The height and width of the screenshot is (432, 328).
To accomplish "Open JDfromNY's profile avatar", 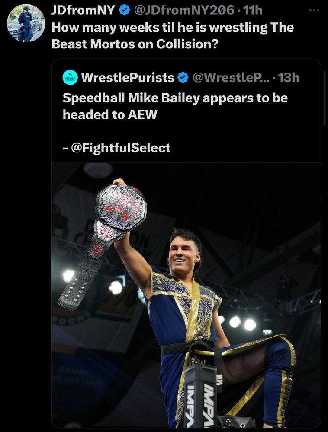I will tap(26, 23).
